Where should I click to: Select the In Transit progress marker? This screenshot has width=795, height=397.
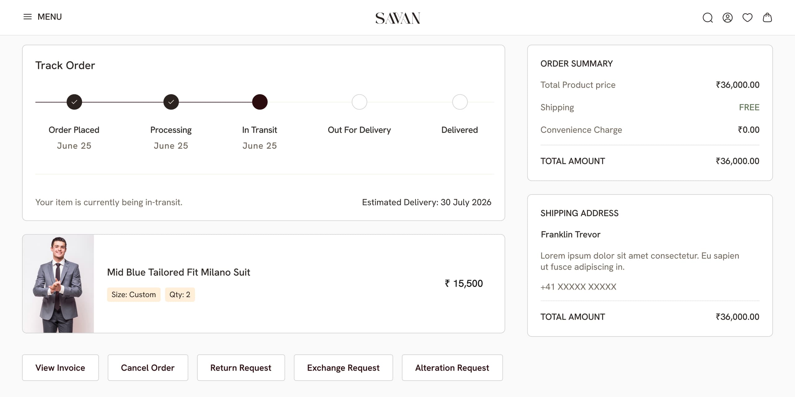pos(260,102)
